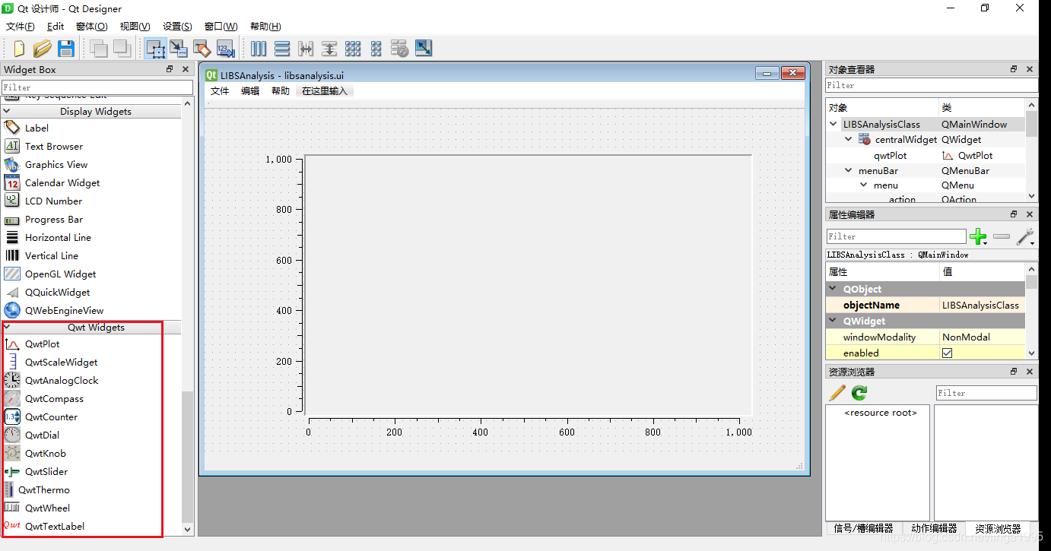This screenshot has height=551, width=1051.
Task: Select the QwtPlot widget in Widget Box
Action: pyautogui.click(x=42, y=344)
